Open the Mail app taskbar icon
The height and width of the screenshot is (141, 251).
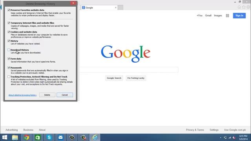pos(60,137)
